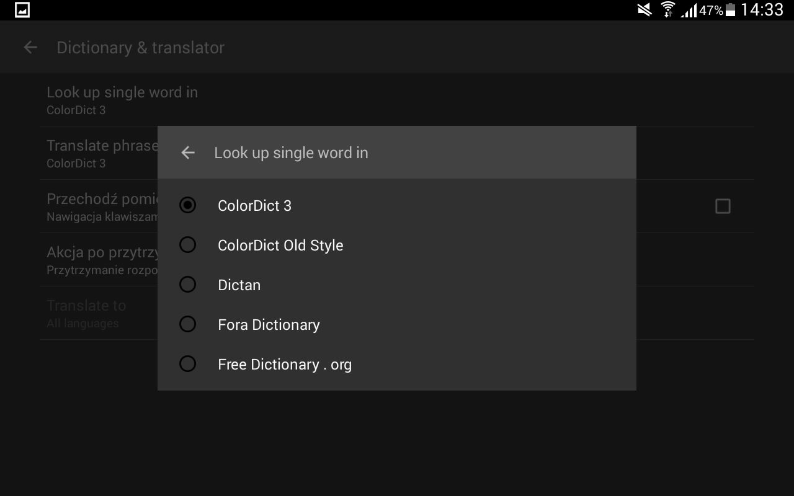Tap the Look up single word in dialog title
Image resolution: width=794 pixels, height=496 pixels.
pos(291,153)
